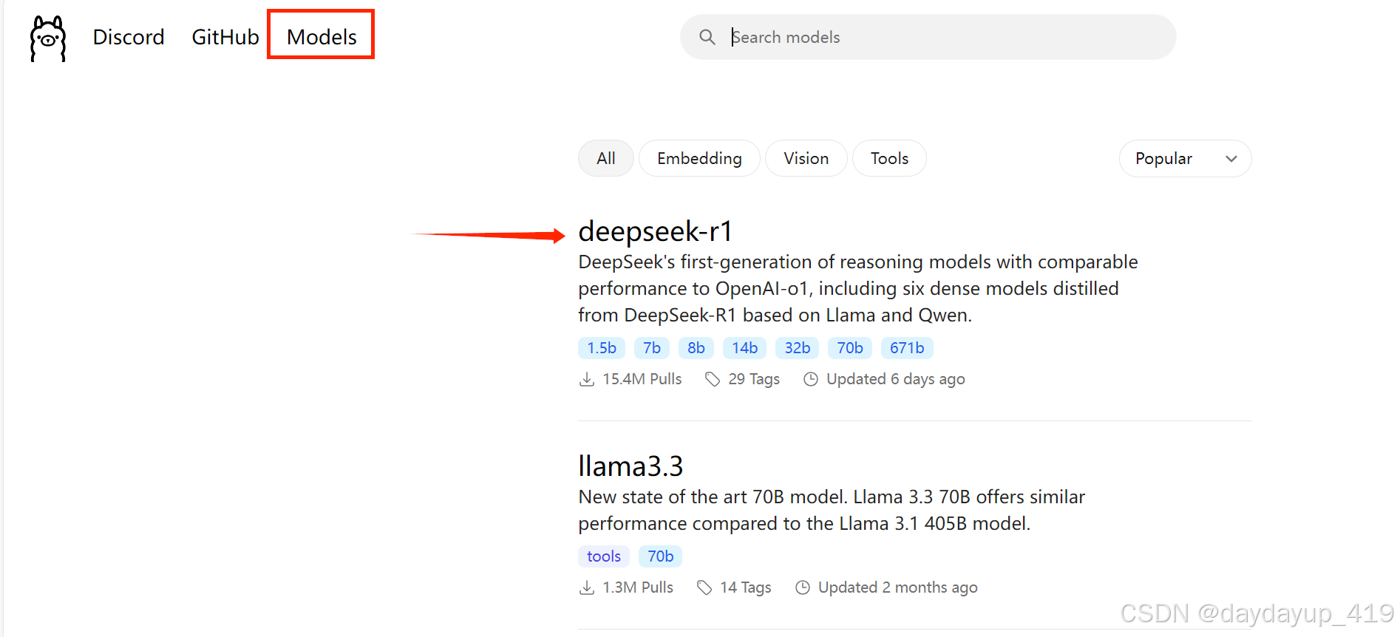Select the Vision filter

(806, 158)
